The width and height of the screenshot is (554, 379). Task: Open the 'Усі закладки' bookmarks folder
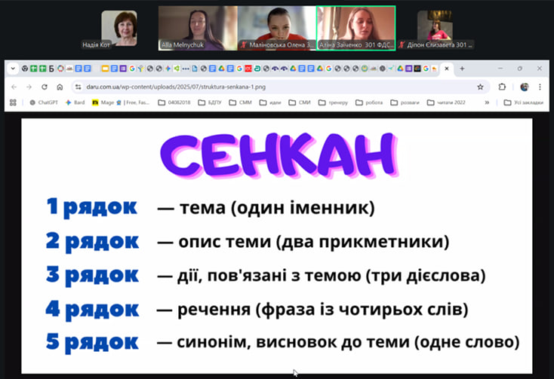(523, 102)
